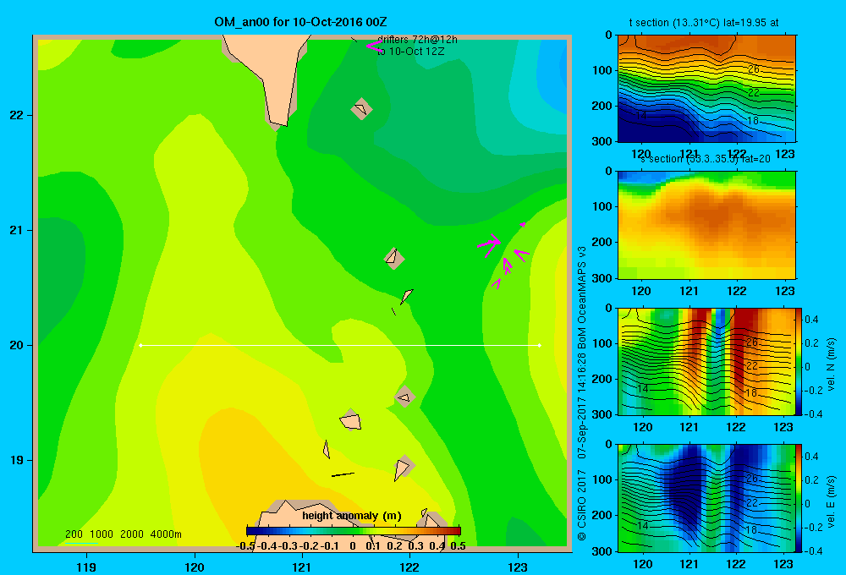Click the island near 19N 121.95E
Viewport: 846px width, 575px height.
click(403, 467)
